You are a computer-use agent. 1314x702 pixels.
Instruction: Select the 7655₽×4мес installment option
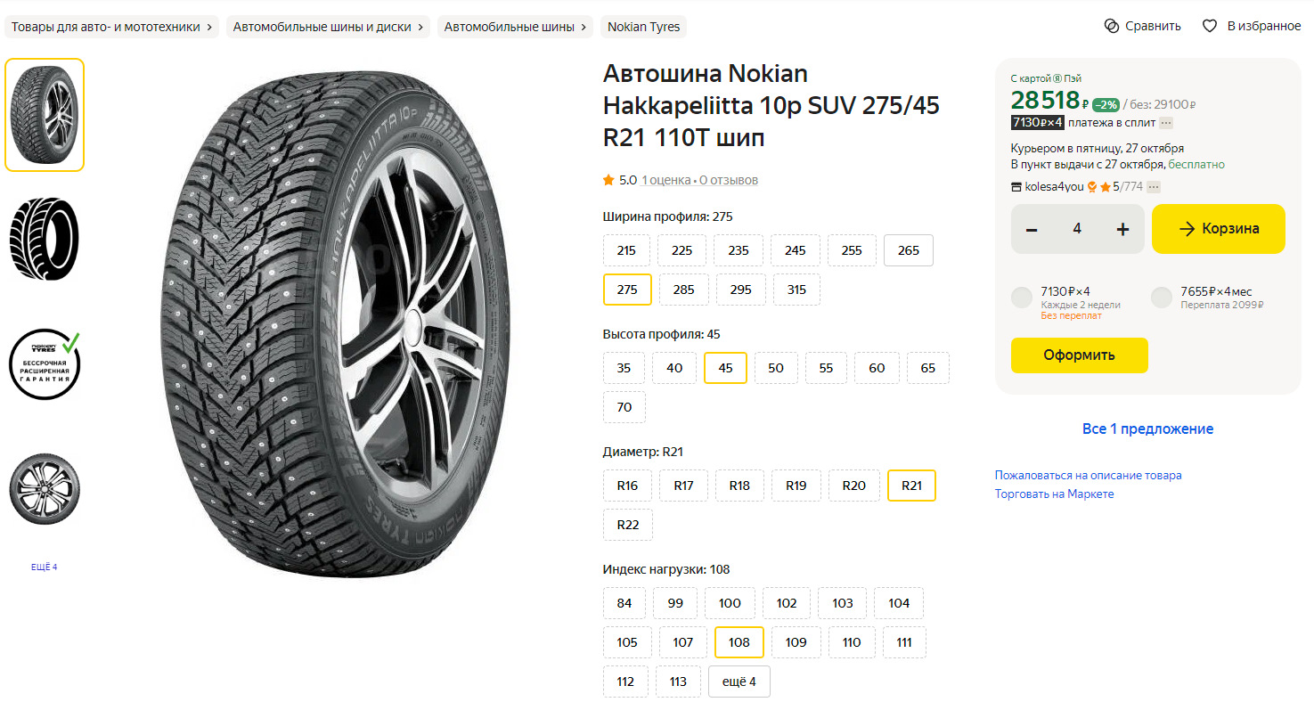[1162, 298]
